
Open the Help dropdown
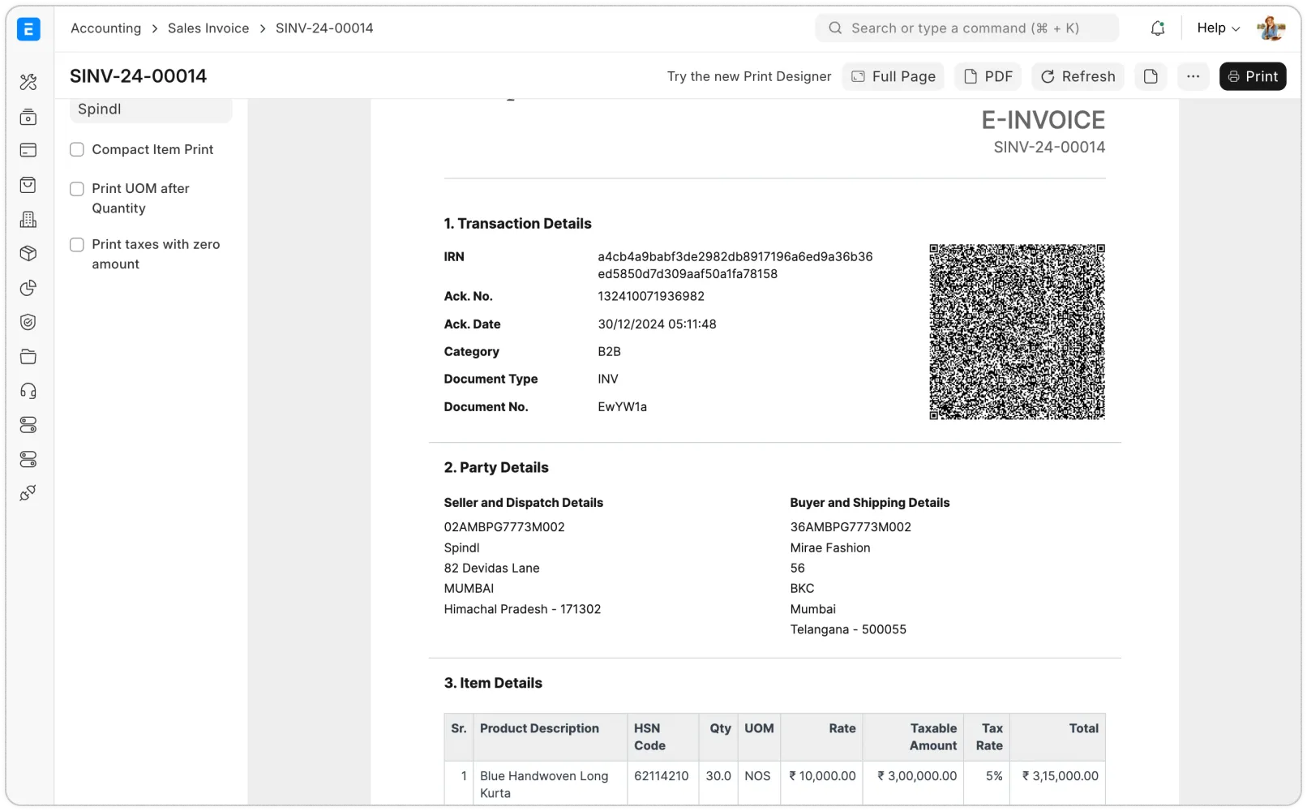[x=1216, y=28]
